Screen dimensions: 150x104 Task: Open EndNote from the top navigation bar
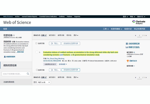(x=62, y=16)
